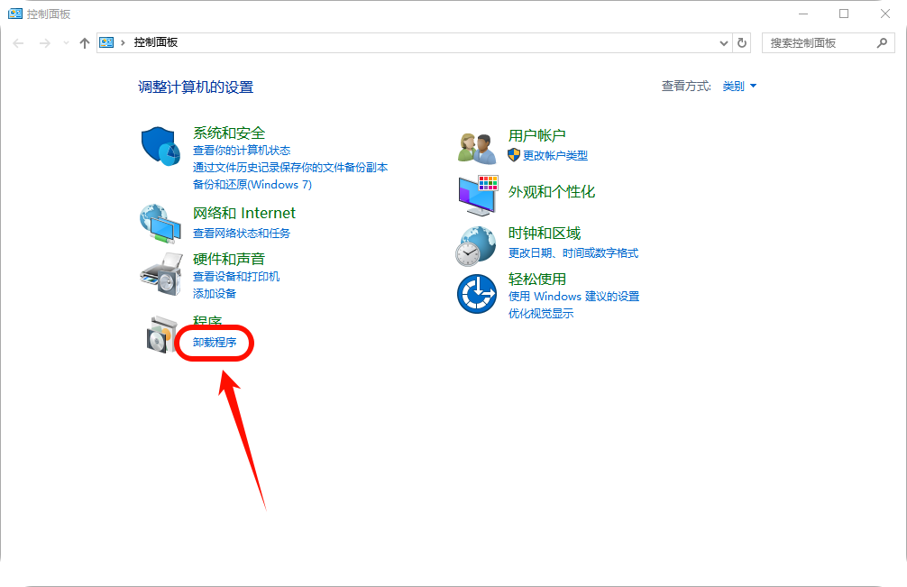Viewport: 907px width, 587px height.
Task: Click the 卸载程序 link
Action: (x=215, y=343)
